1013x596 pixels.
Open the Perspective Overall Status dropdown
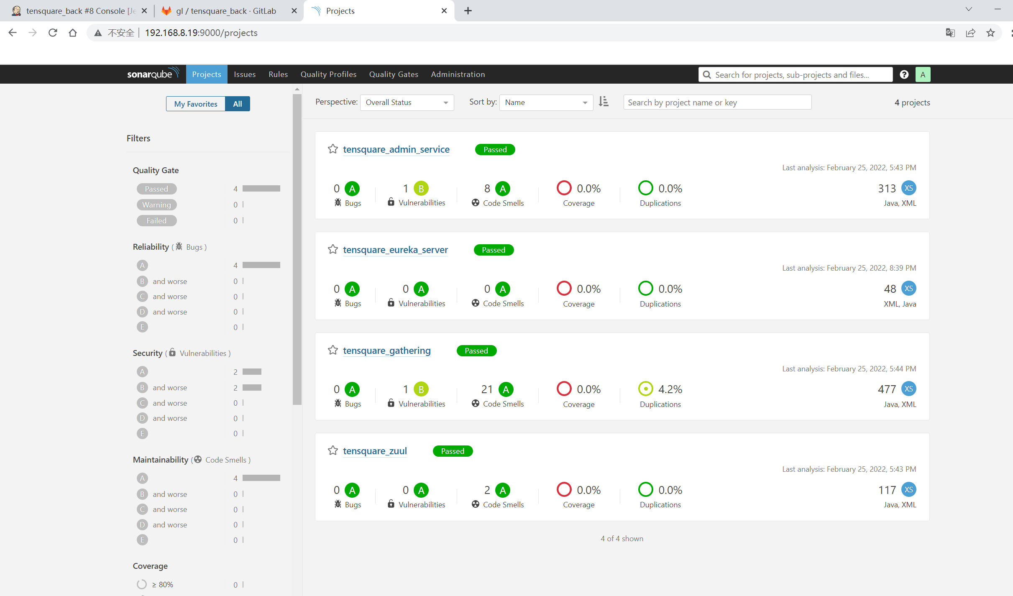(407, 102)
